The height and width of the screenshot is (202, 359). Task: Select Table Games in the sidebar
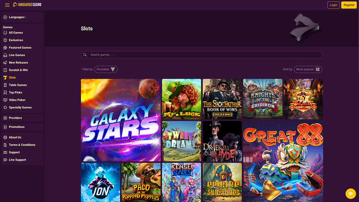17,85
